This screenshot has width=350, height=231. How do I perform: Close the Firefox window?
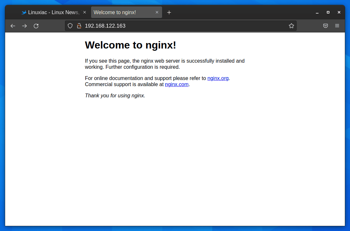339,12
